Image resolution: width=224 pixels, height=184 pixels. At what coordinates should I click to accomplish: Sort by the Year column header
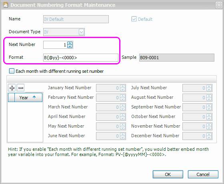28,98
